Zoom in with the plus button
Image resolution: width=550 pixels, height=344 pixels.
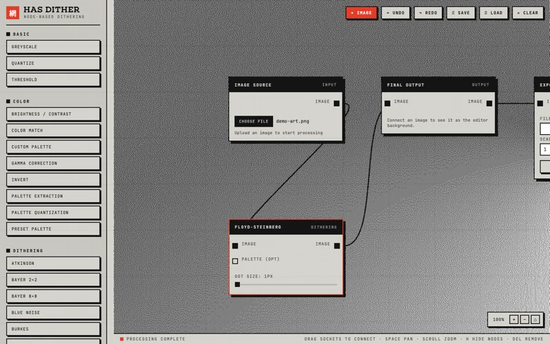(x=514, y=319)
